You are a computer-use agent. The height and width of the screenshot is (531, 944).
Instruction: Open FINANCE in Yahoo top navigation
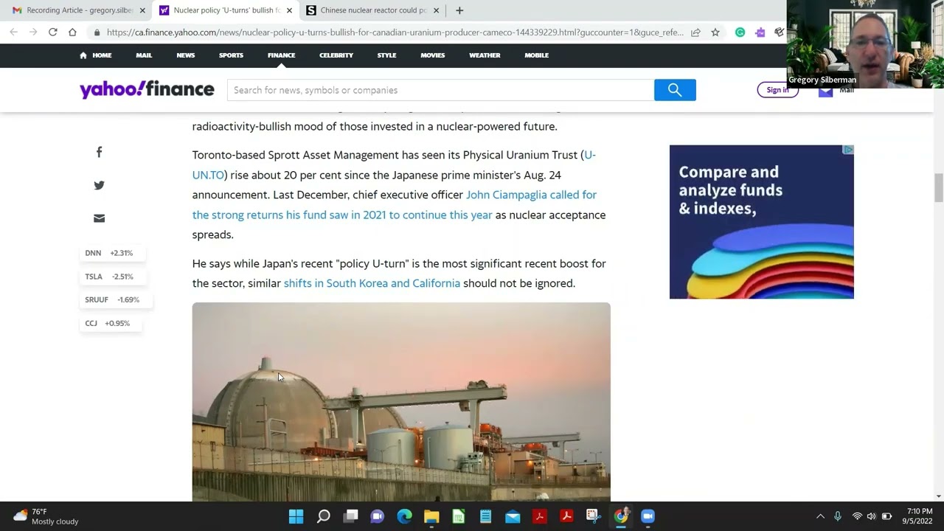tap(281, 55)
